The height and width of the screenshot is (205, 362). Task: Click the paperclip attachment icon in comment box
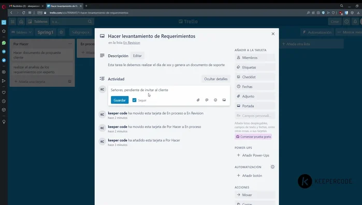(x=198, y=100)
